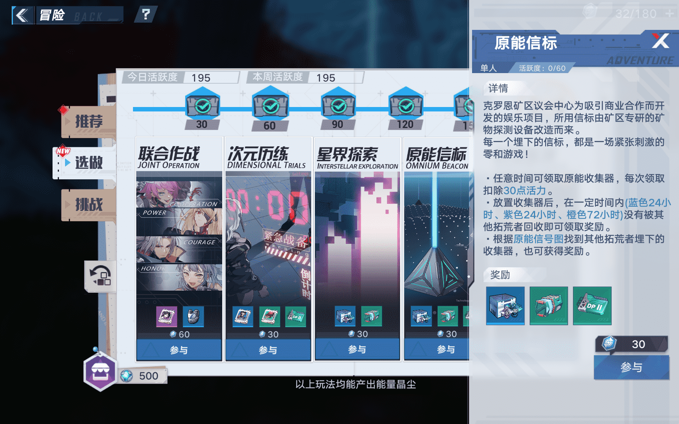Screen dimensions: 679x424
Task: Click the back arrow next to 冒险
Action: (x=22, y=15)
